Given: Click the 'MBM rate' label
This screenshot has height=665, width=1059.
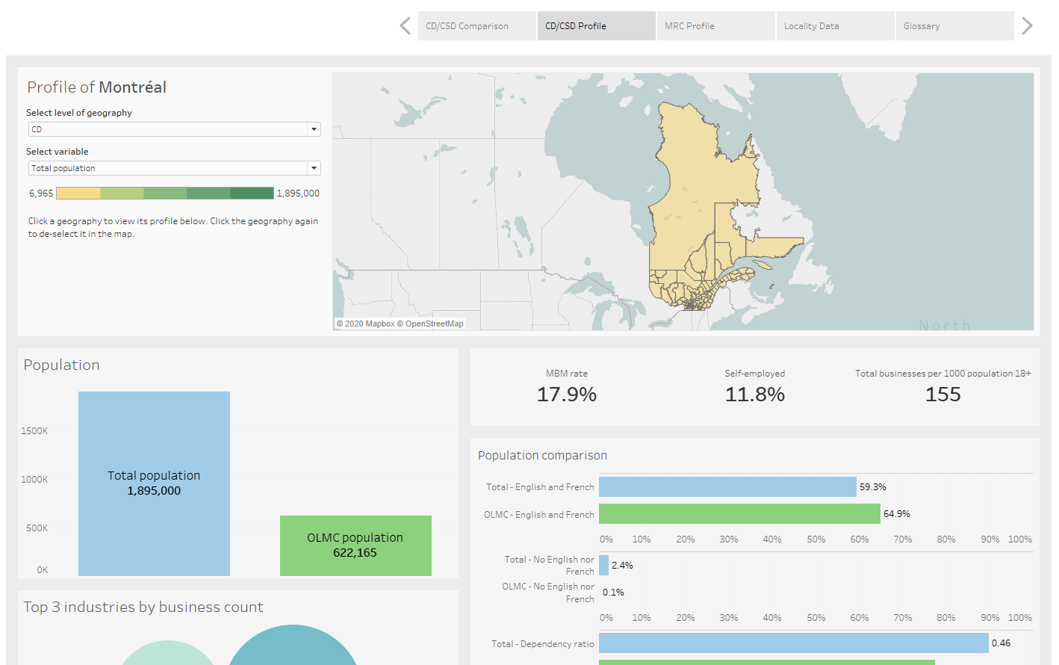Looking at the screenshot, I should [x=567, y=374].
